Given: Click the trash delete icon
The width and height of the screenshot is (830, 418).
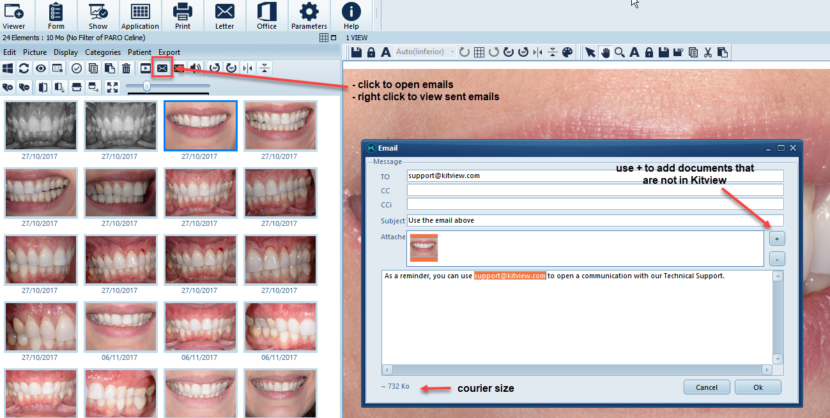Looking at the screenshot, I should tap(127, 68).
